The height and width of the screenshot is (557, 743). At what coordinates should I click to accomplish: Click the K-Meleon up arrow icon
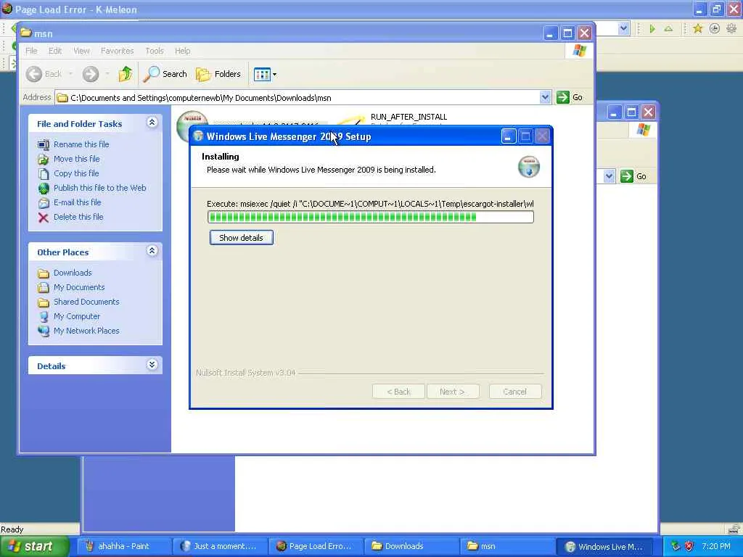(x=668, y=29)
